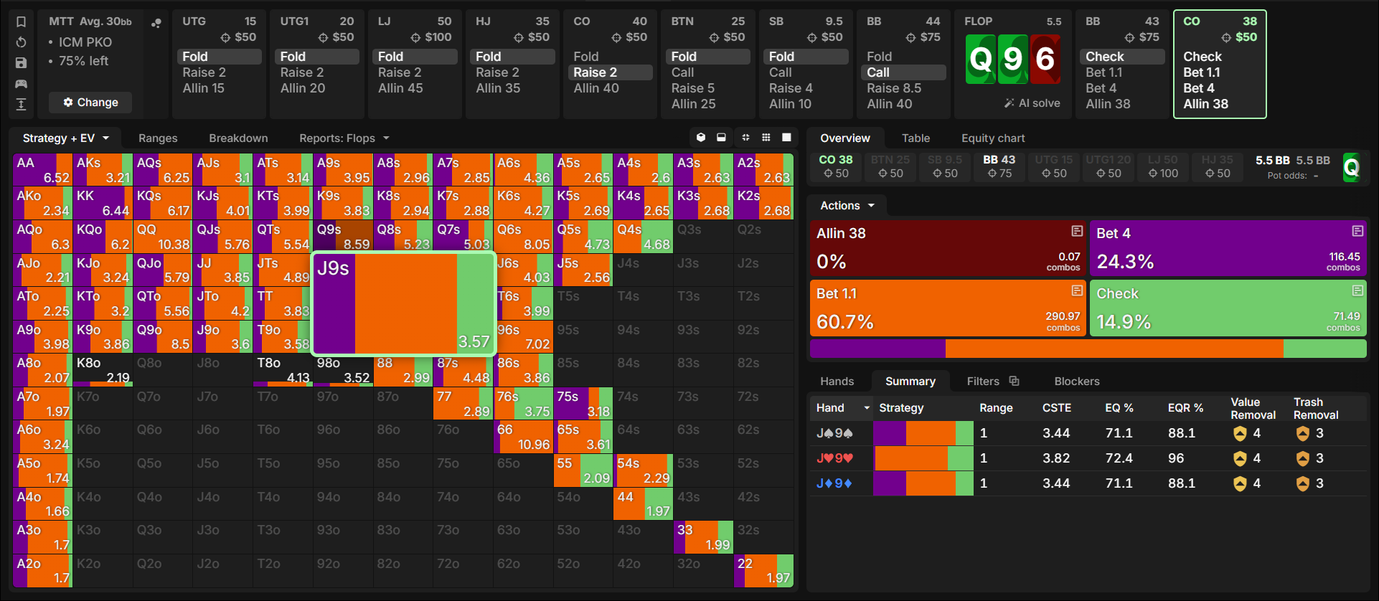
Task: Toggle the BTN 25 player chip in overview
Action: coord(890,166)
